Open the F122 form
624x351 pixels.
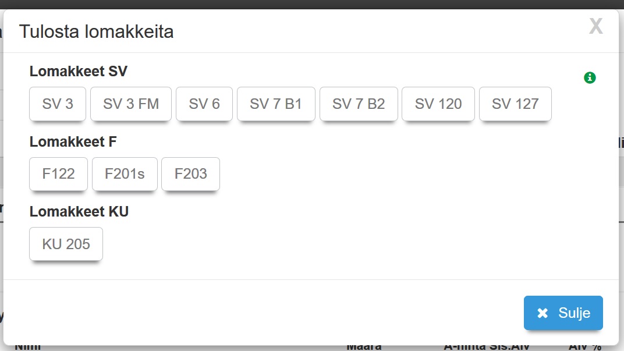point(58,174)
